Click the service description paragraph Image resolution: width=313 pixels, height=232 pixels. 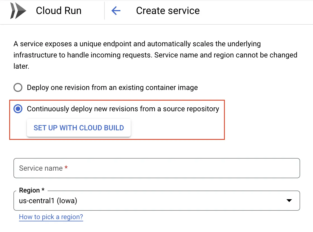(155, 55)
